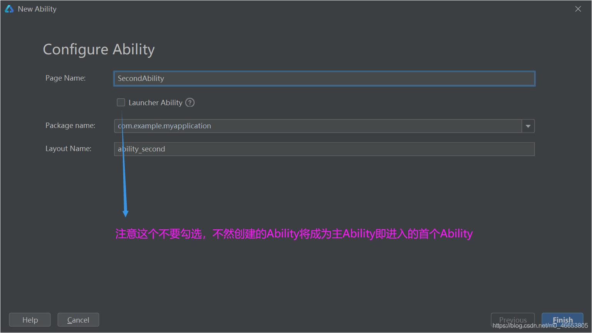Image resolution: width=592 pixels, height=333 pixels.
Task: Click the Configure Ability heading
Action: pos(99,49)
